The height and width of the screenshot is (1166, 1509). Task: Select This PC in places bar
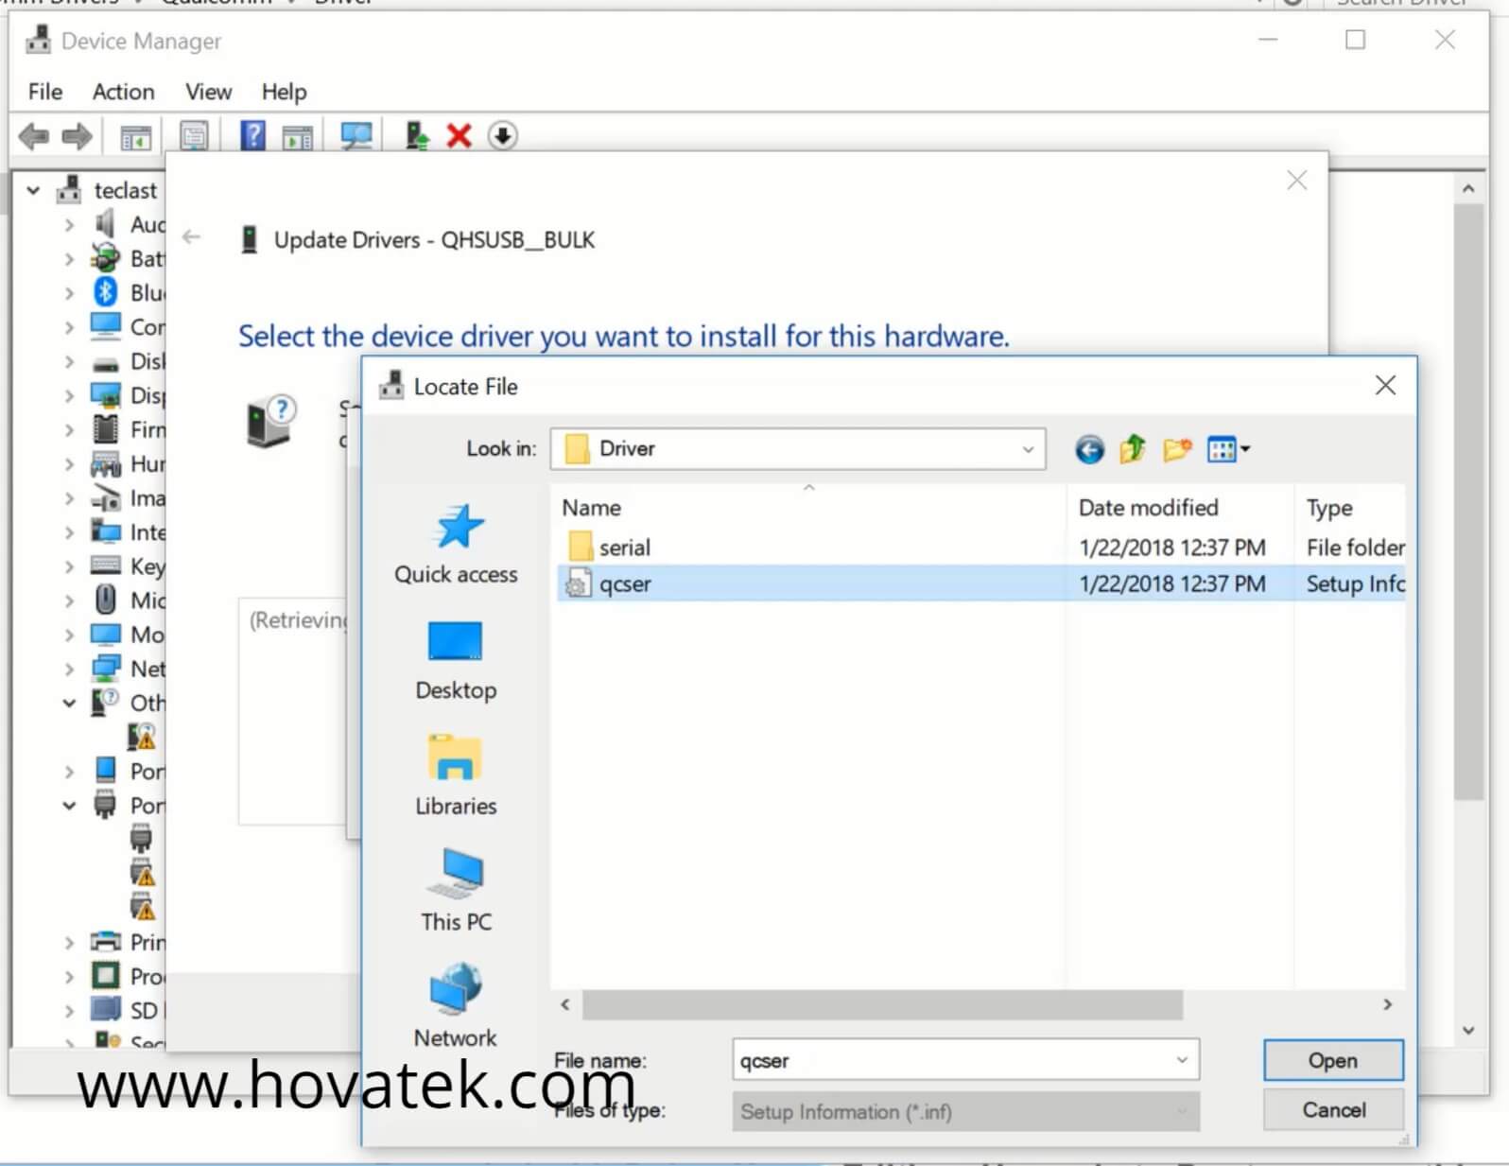pyautogui.click(x=456, y=892)
